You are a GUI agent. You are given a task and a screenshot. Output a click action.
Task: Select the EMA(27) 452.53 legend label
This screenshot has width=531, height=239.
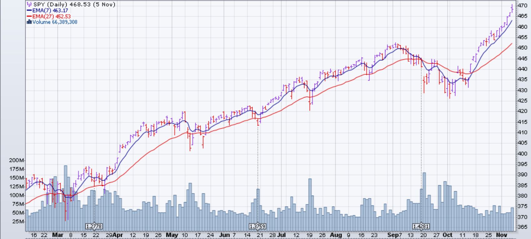click(52, 16)
